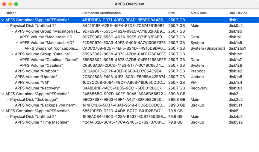
Task: Select APFS Volume Group "Catalina" row
Action: coord(129,54)
